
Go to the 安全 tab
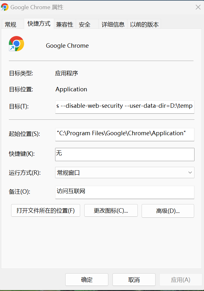(85, 24)
